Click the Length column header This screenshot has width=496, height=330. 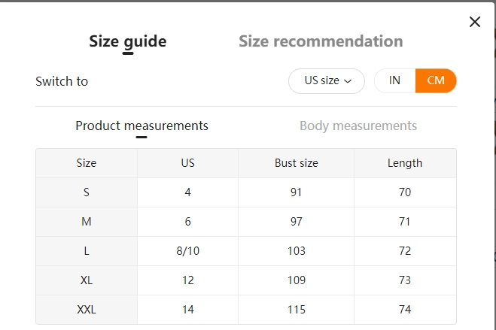(x=405, y=163)
